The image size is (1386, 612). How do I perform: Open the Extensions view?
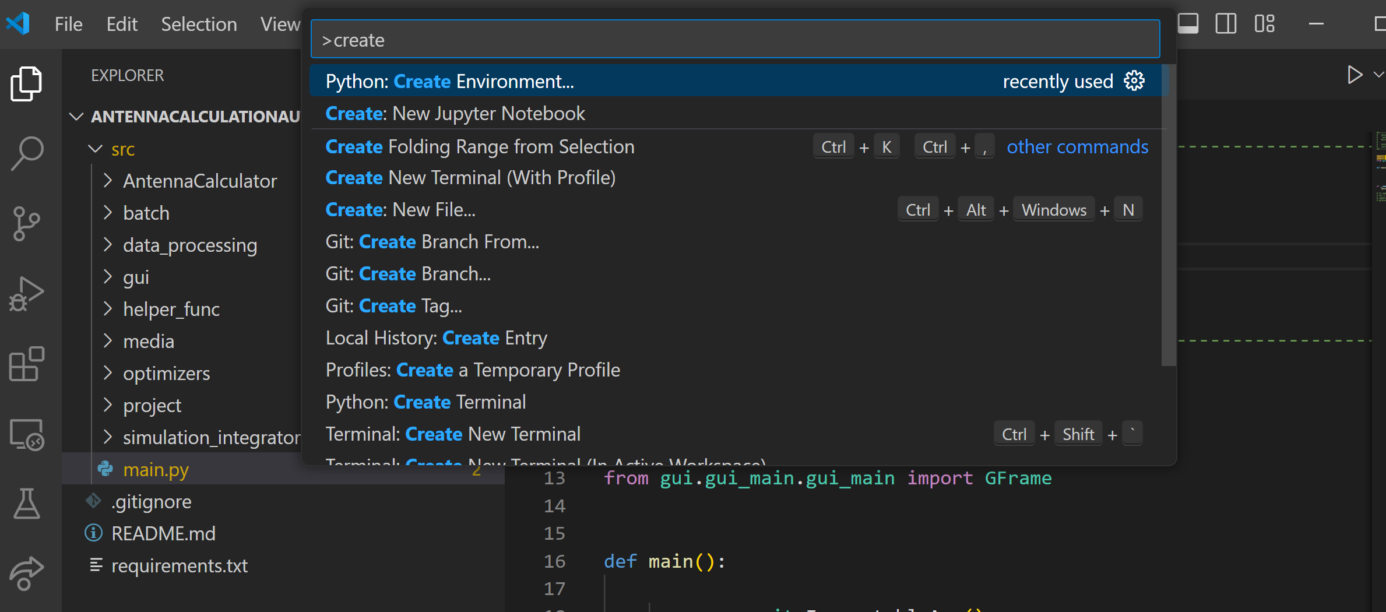[x=26, y=364]
